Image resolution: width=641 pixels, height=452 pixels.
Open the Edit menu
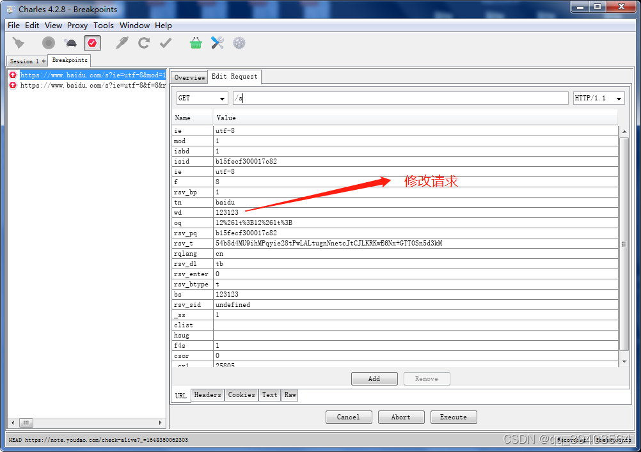pyautogui.click(x=32, y=26)
